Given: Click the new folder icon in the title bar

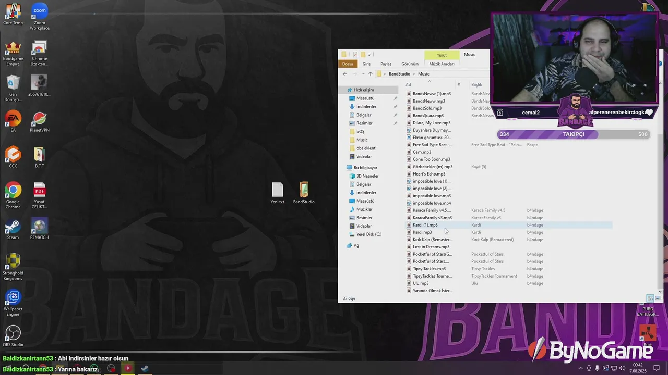Looking at the screenshot, I should click(x=363, y=55).
